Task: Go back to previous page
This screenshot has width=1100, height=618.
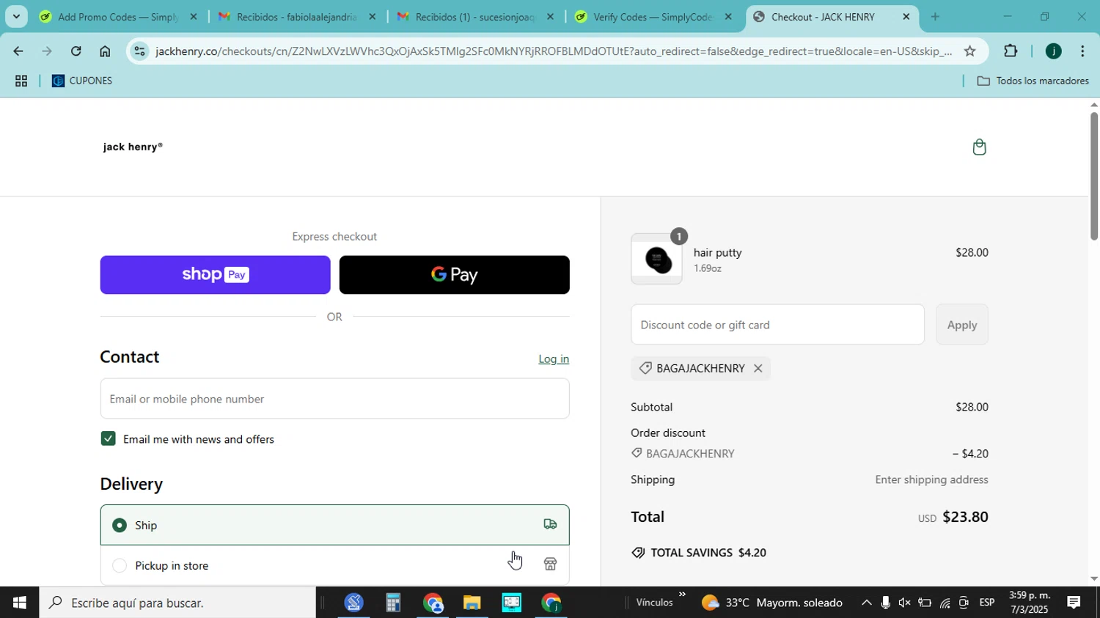Action: 17,51
